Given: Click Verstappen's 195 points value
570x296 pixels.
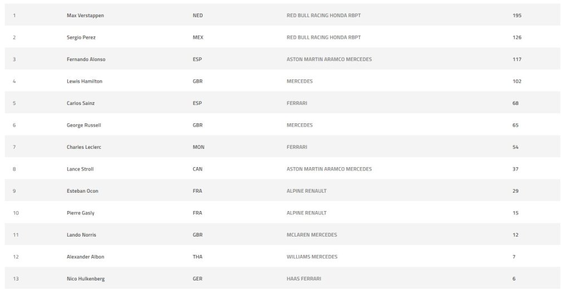Looking at the screenshot, I should (517, 16).
